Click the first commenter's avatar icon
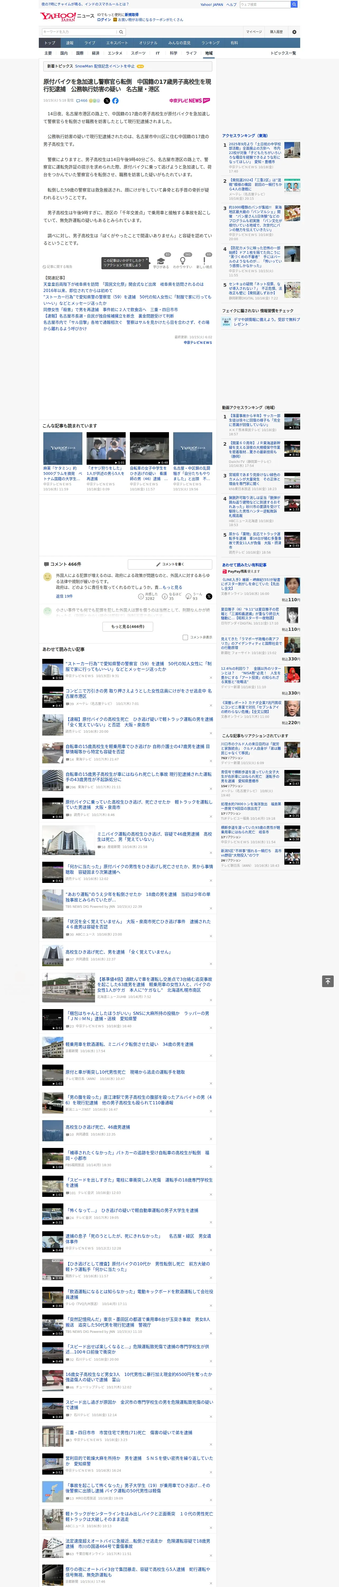Image resolution: width=339 pixels, height=1587 pixels. [x=47, y=577]
